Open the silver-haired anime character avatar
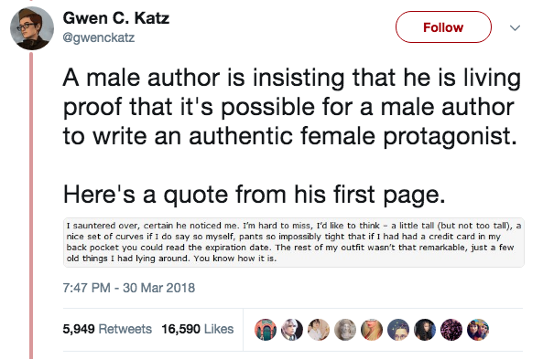The image size is (543, 359). [x=292, y=329]
